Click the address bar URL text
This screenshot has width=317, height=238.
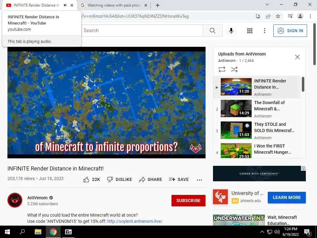pos(135,16)
